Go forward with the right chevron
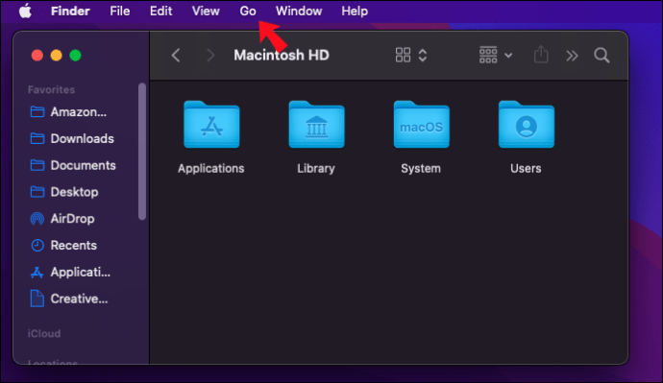 pyautogui.click(x=210, y=56)
